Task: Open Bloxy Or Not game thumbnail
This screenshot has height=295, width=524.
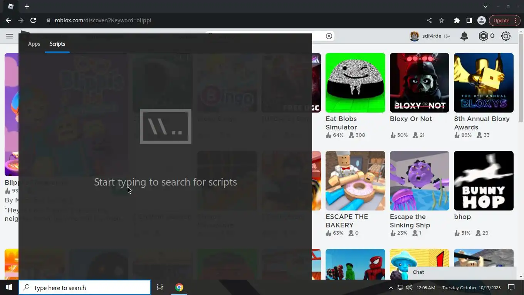Action: point(420,83)
